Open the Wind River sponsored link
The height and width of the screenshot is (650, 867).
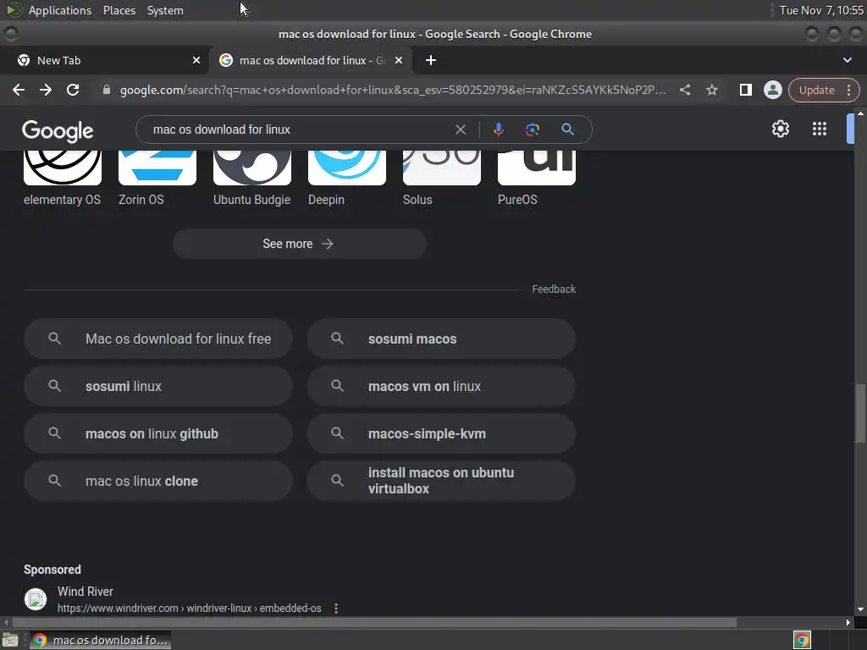coord(86,592)
